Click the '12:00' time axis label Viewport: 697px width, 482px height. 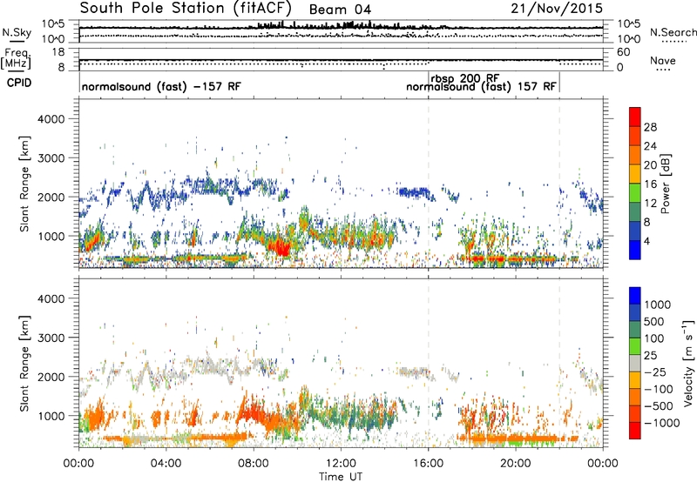341,464
